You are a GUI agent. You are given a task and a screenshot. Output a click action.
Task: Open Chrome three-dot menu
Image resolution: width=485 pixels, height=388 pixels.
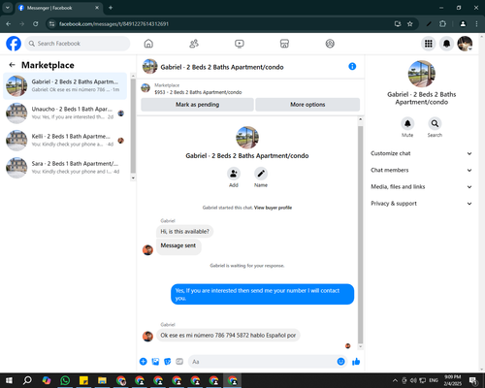476,24
